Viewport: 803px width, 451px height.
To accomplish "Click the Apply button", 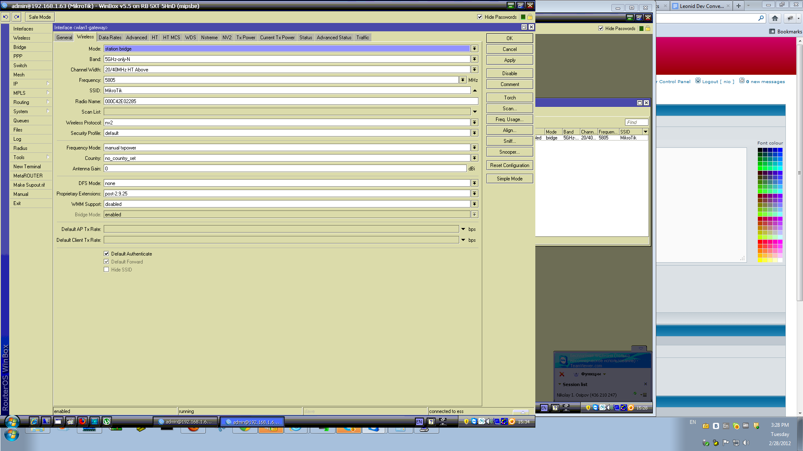I will (509, 60).
